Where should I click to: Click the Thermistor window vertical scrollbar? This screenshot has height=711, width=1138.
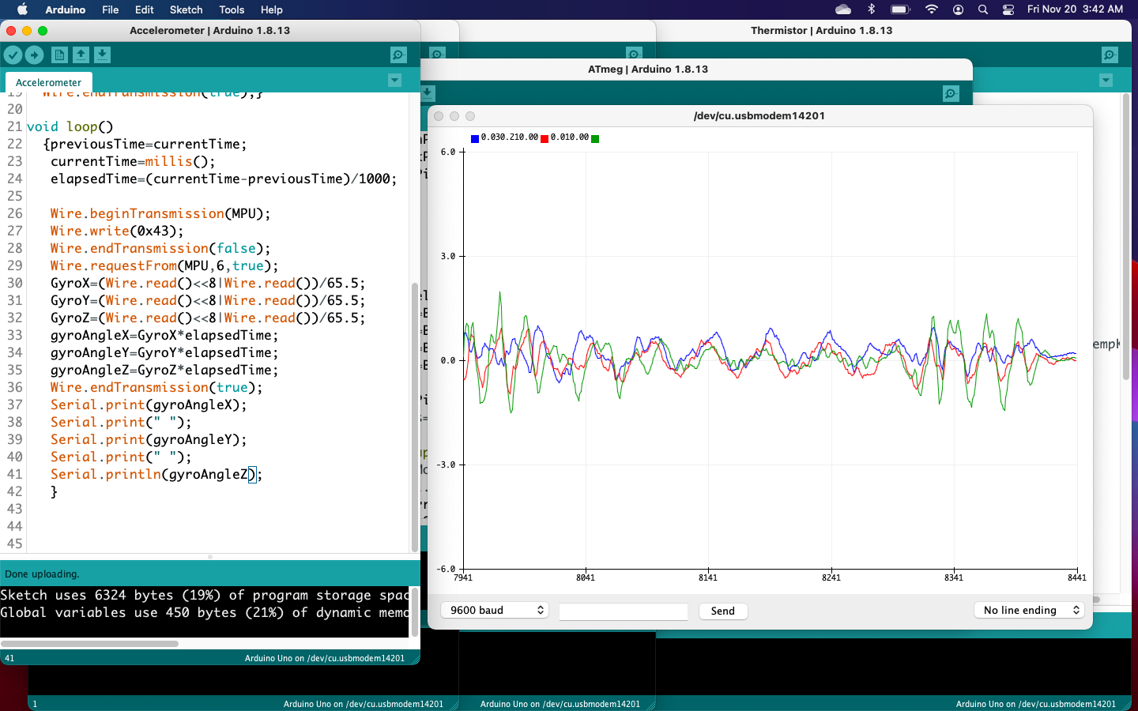[1126, 237]
